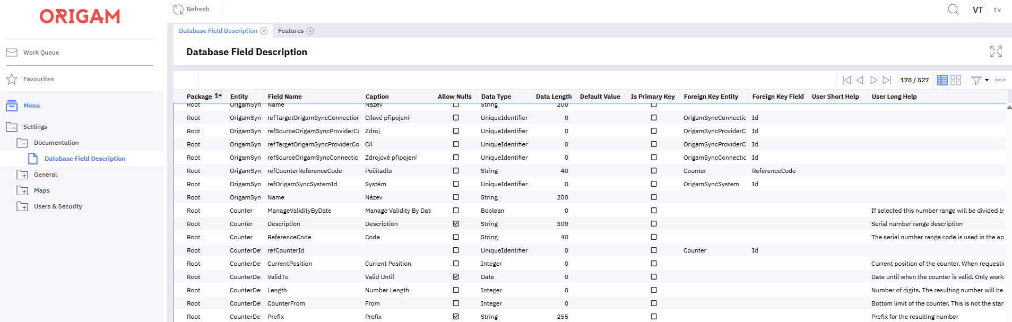The height and width of the screenshot is (322, 1012).
Task: Open Database Field Description in sidebar tree
Action: point(85,159)
